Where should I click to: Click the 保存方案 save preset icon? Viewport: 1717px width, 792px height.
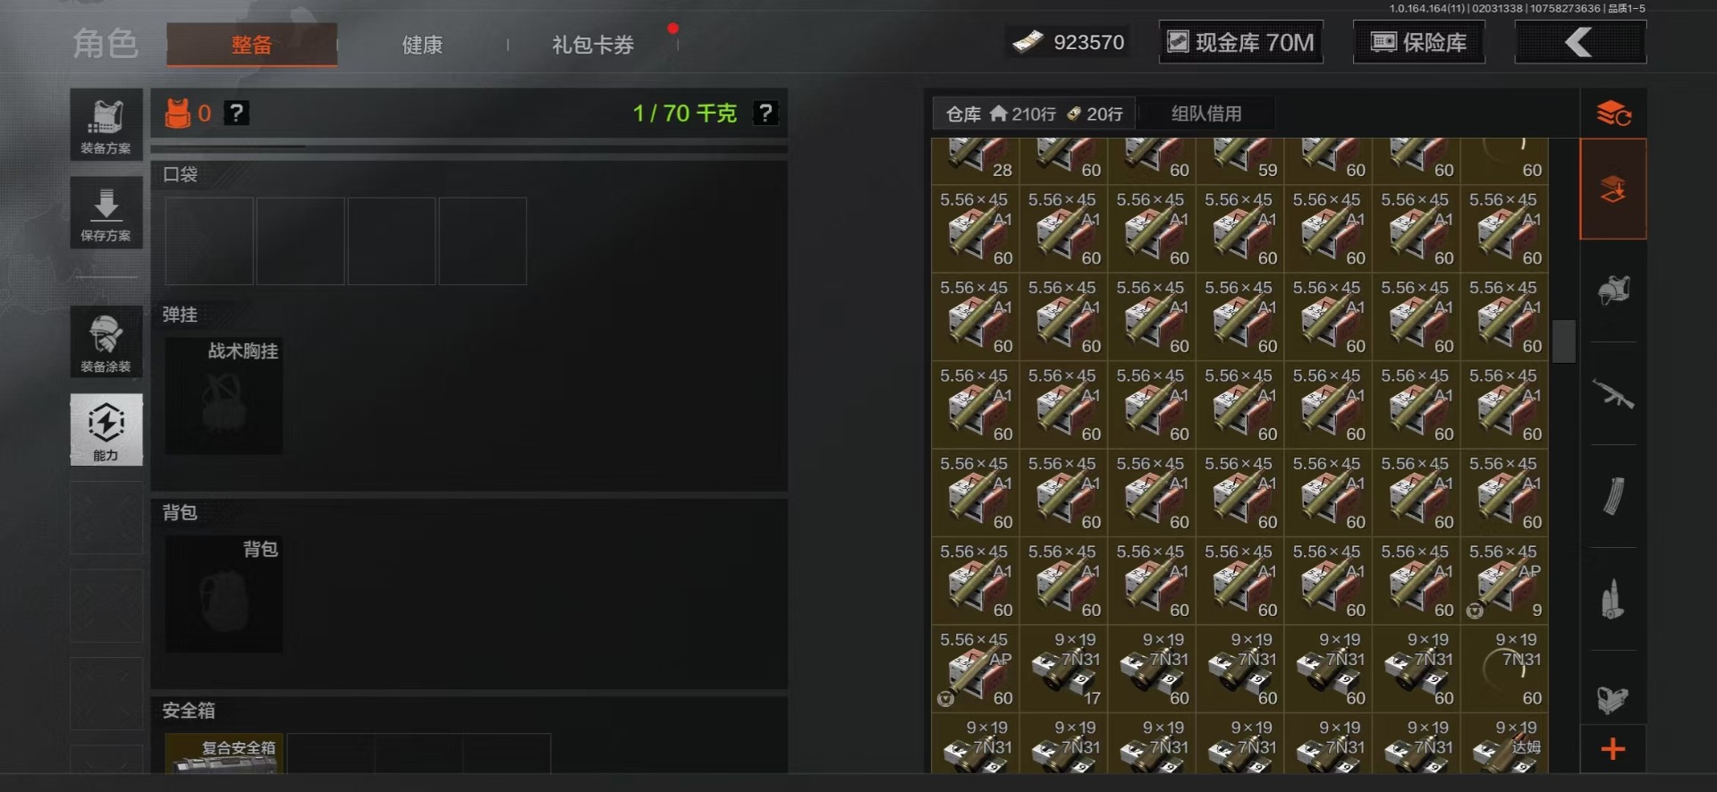(x=106, y=213)
